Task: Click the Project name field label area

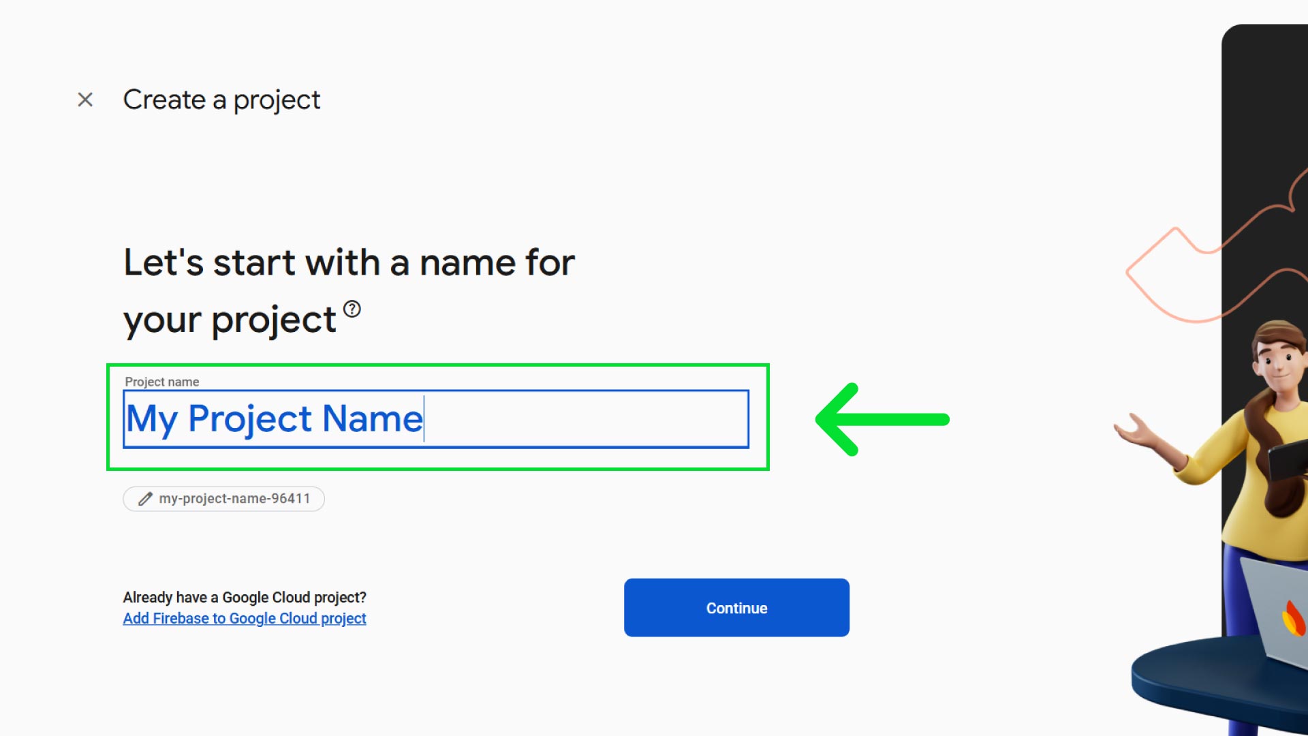Action: pos(162,382)
